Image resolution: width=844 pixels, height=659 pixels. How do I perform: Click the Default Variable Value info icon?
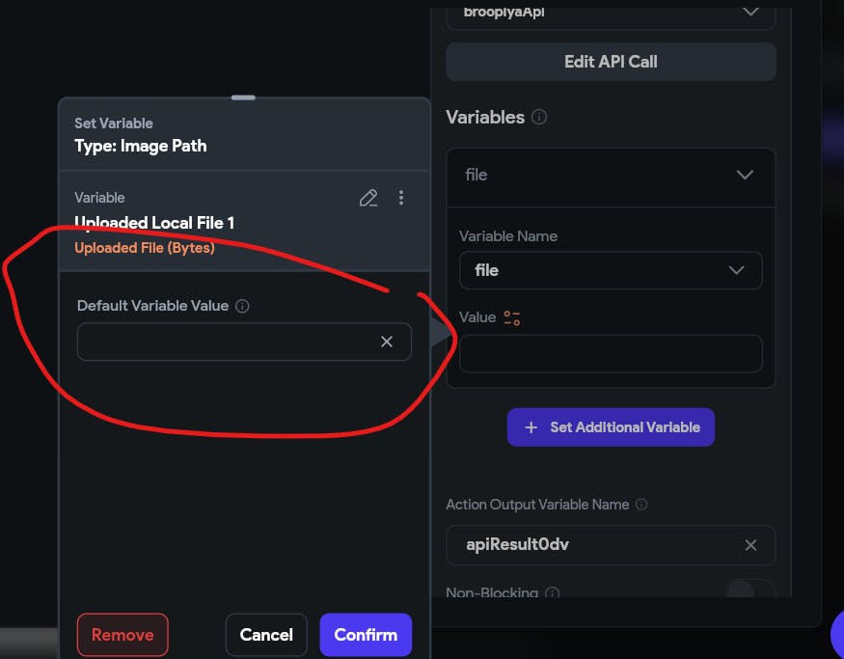[x=243, y=306]
